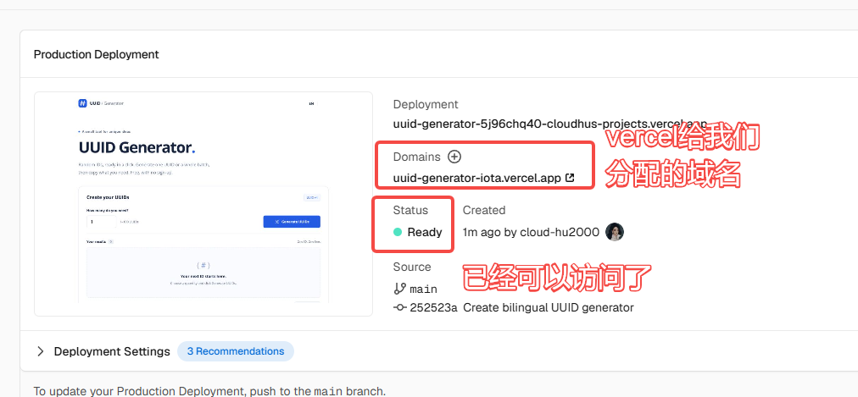Click the git branch icon next to main
Viewport: 858px width, 397px height.
399,289
